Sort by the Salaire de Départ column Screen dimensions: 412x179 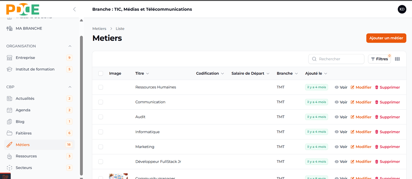[250, 74]
